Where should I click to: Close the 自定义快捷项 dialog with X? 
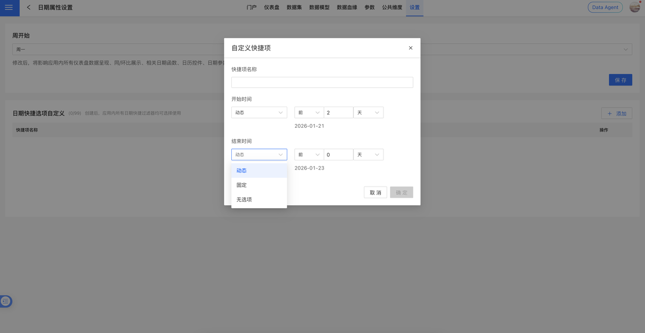point(410,48)
